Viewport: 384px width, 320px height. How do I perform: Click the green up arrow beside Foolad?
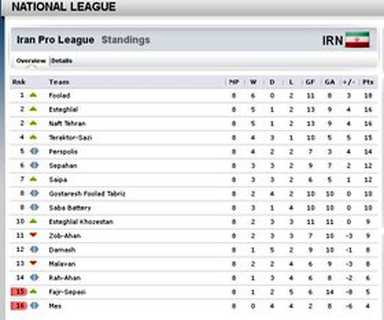tap(33, 95)
